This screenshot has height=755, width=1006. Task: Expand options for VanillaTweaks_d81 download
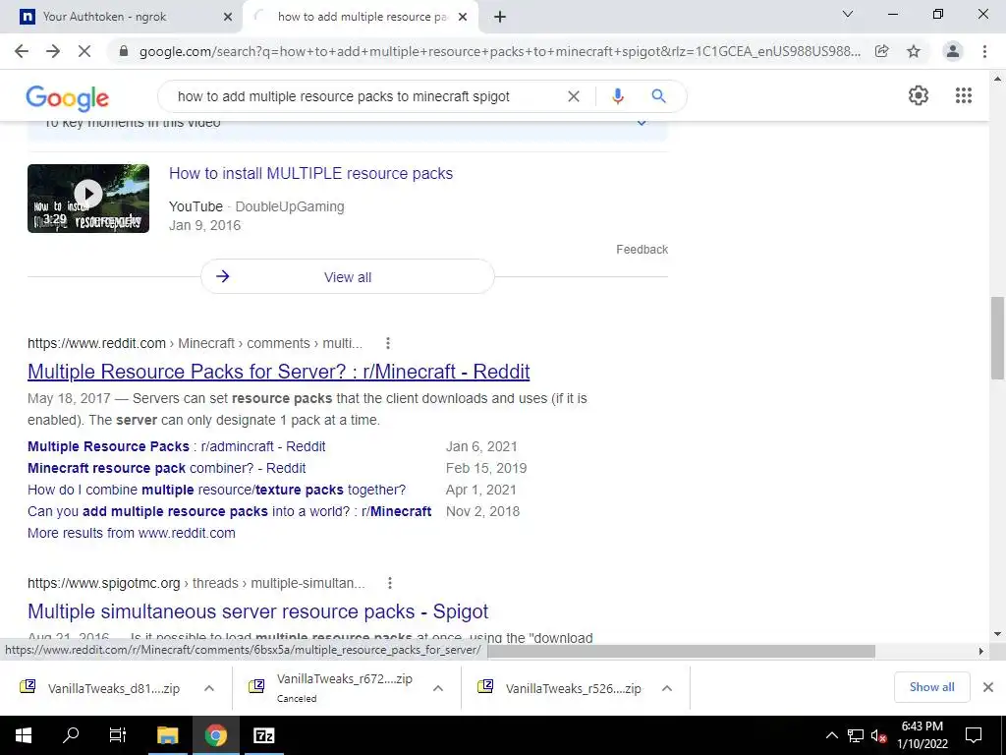coord(209,688)
